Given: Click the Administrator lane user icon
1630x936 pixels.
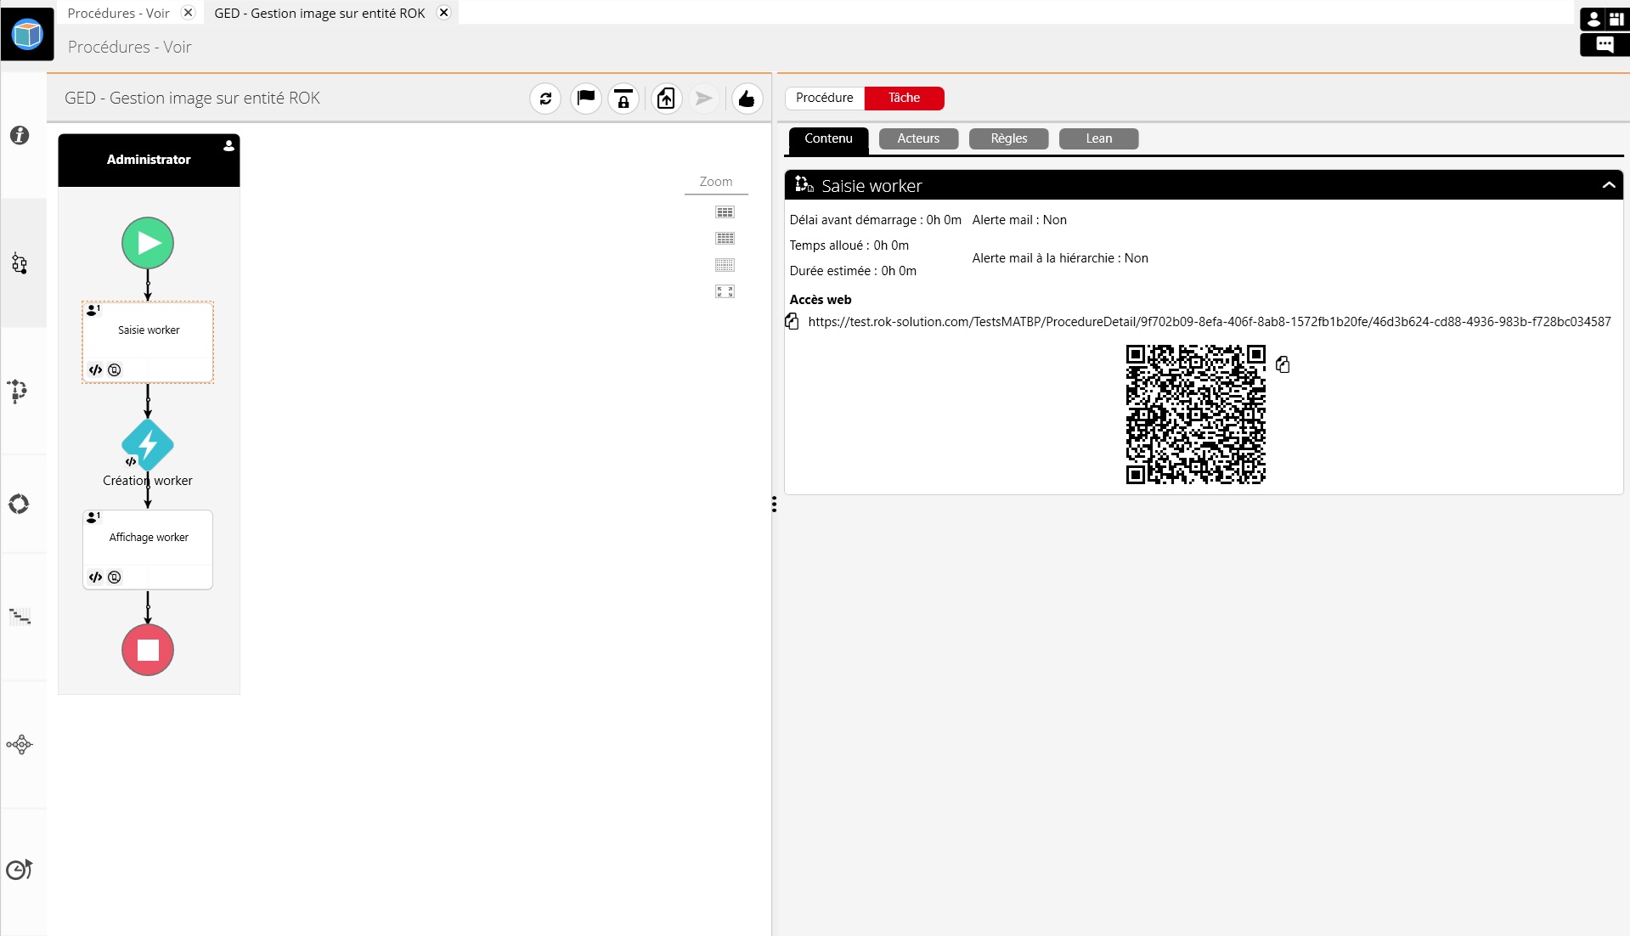Looking at the screenshot, I should 228,145.
